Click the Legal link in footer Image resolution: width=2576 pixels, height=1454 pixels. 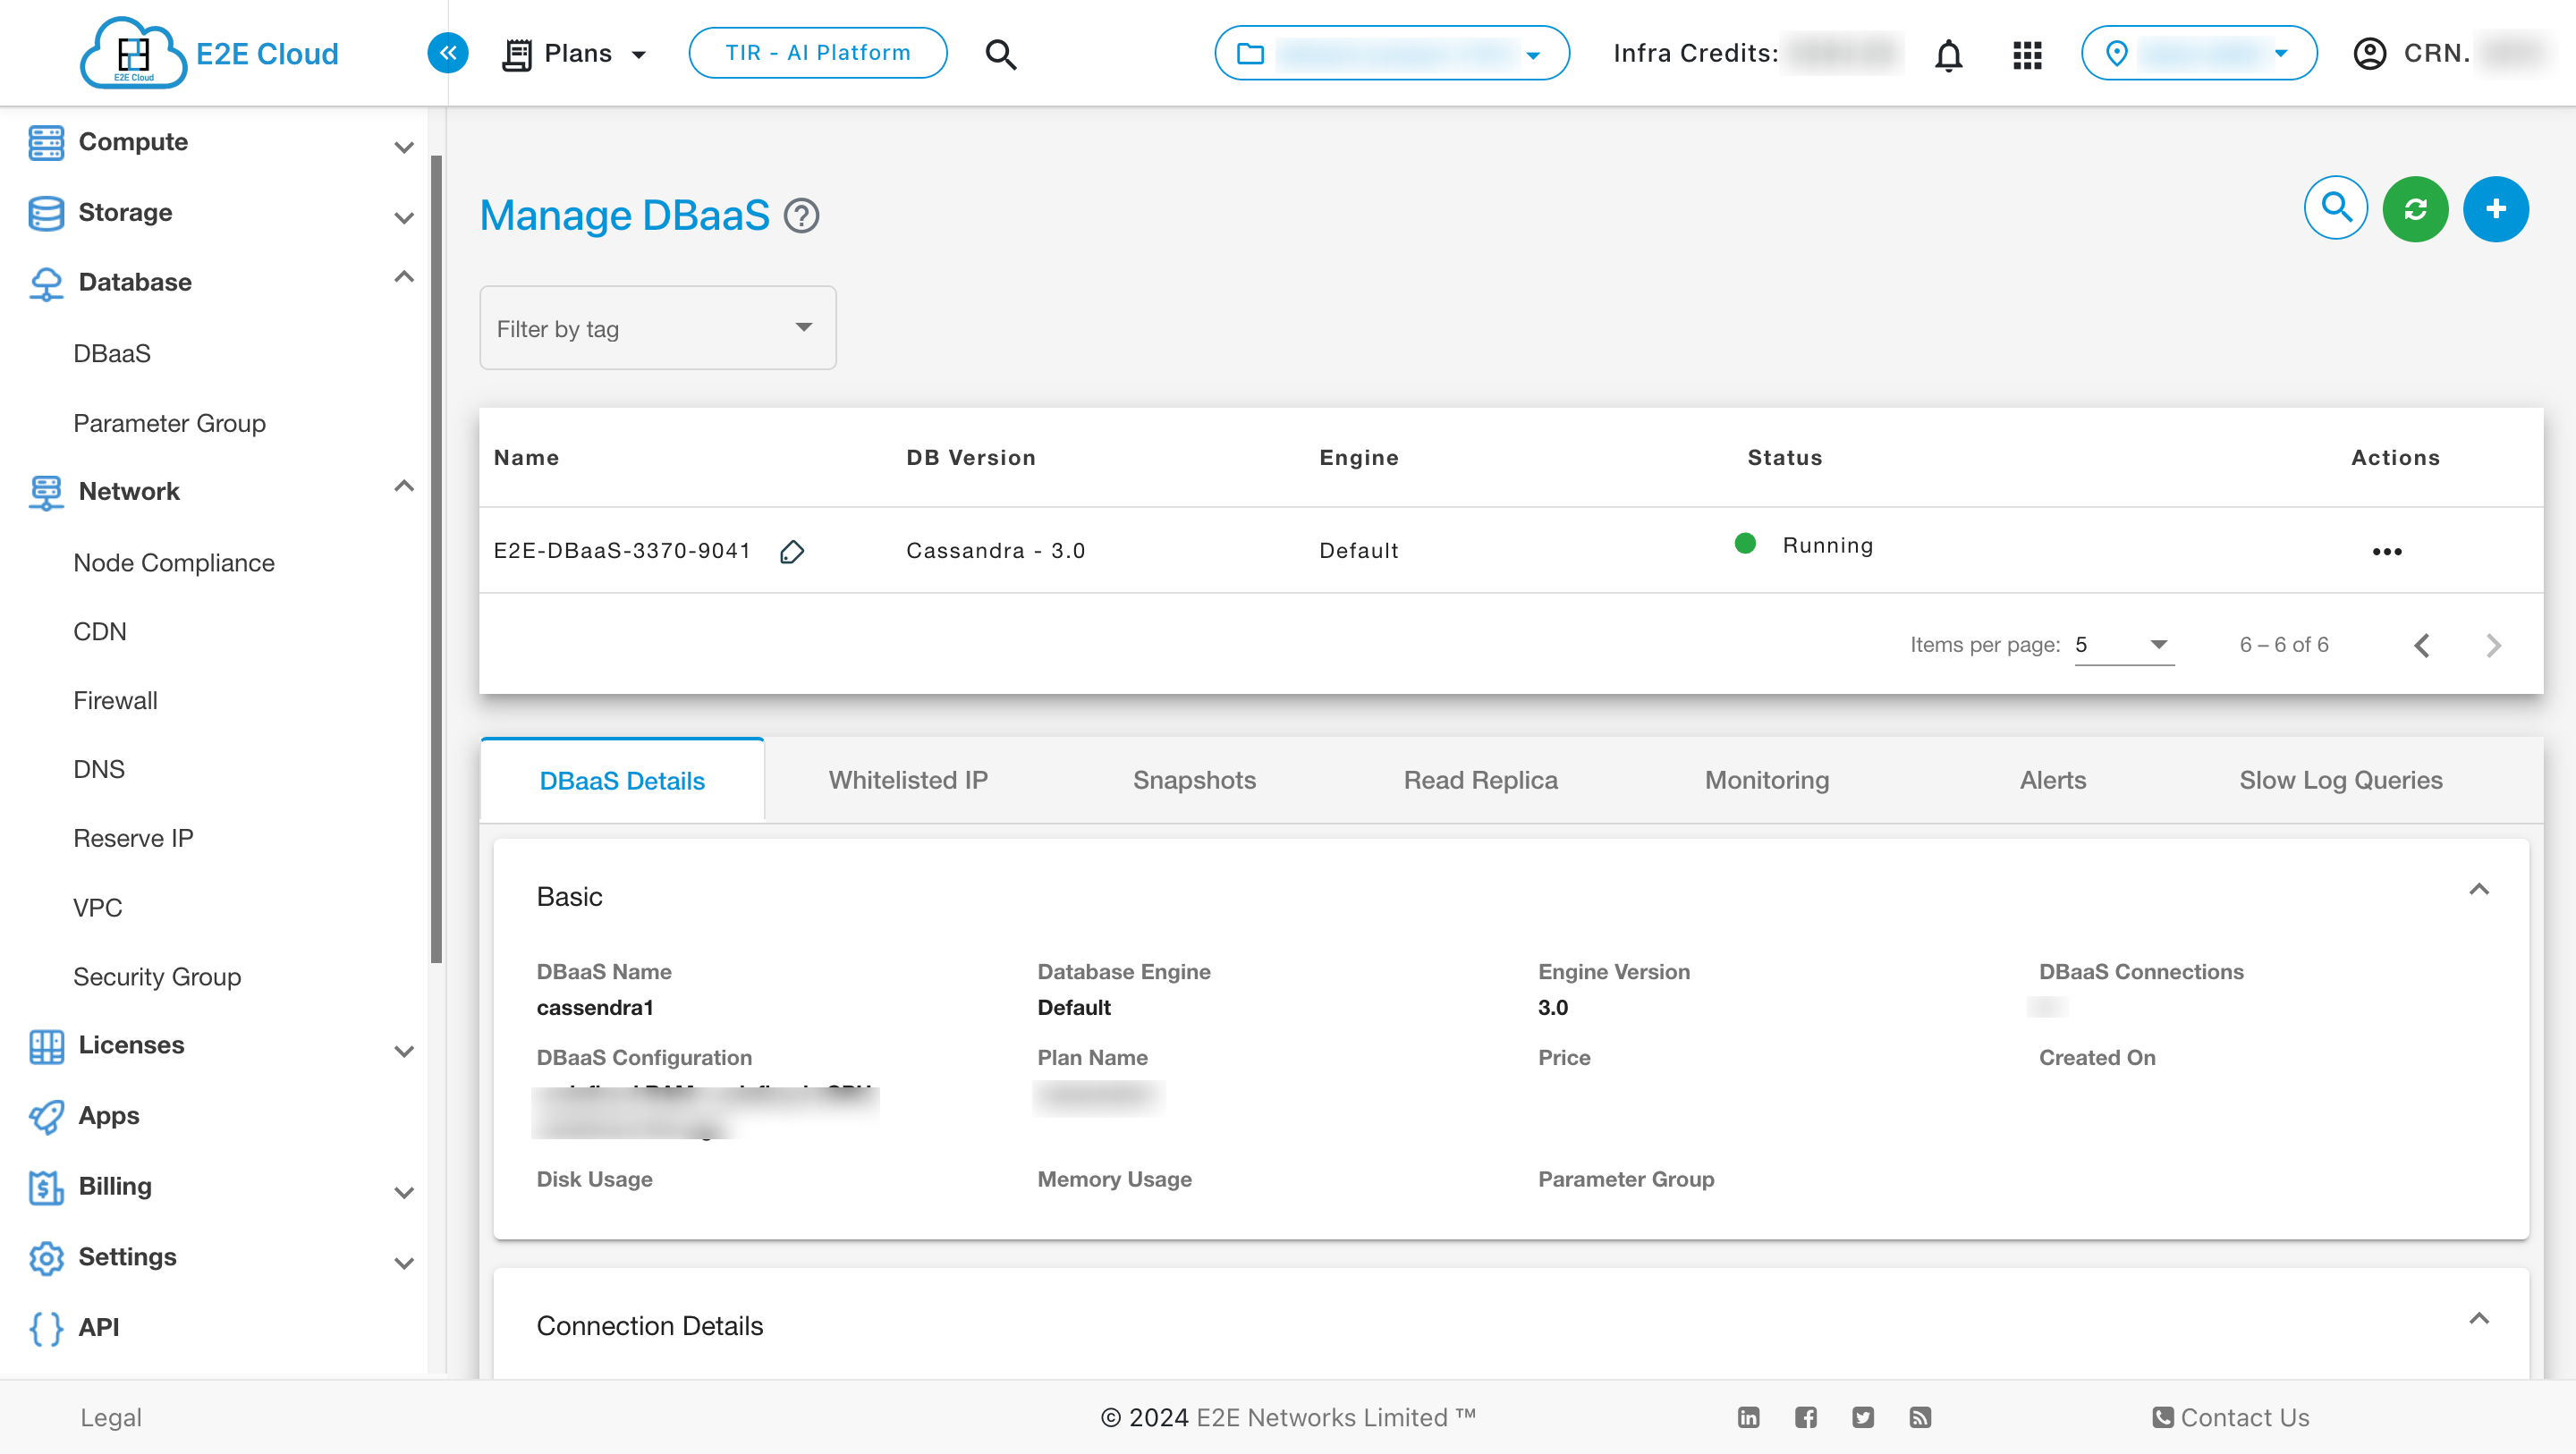111,1417
